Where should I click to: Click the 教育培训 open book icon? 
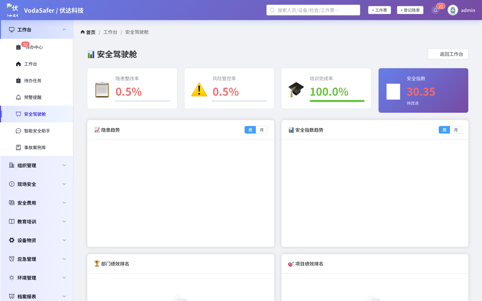pos(12,221)
